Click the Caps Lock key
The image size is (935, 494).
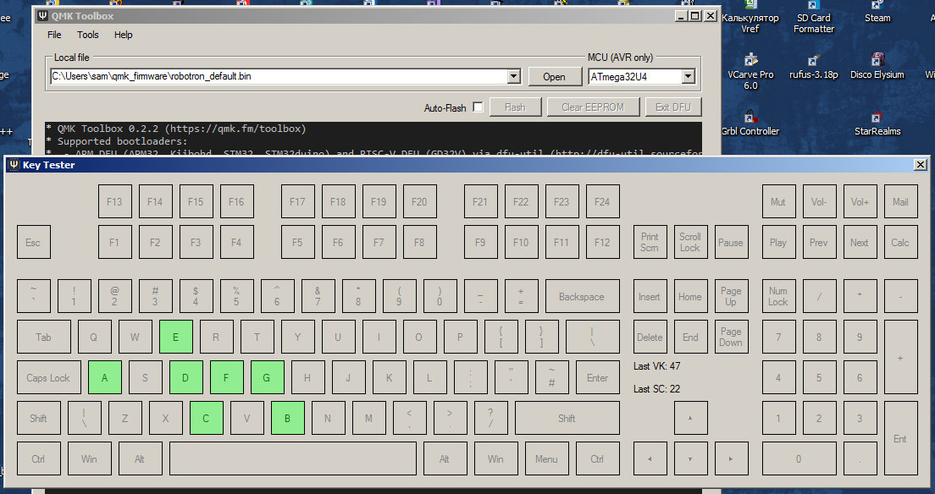49,377
